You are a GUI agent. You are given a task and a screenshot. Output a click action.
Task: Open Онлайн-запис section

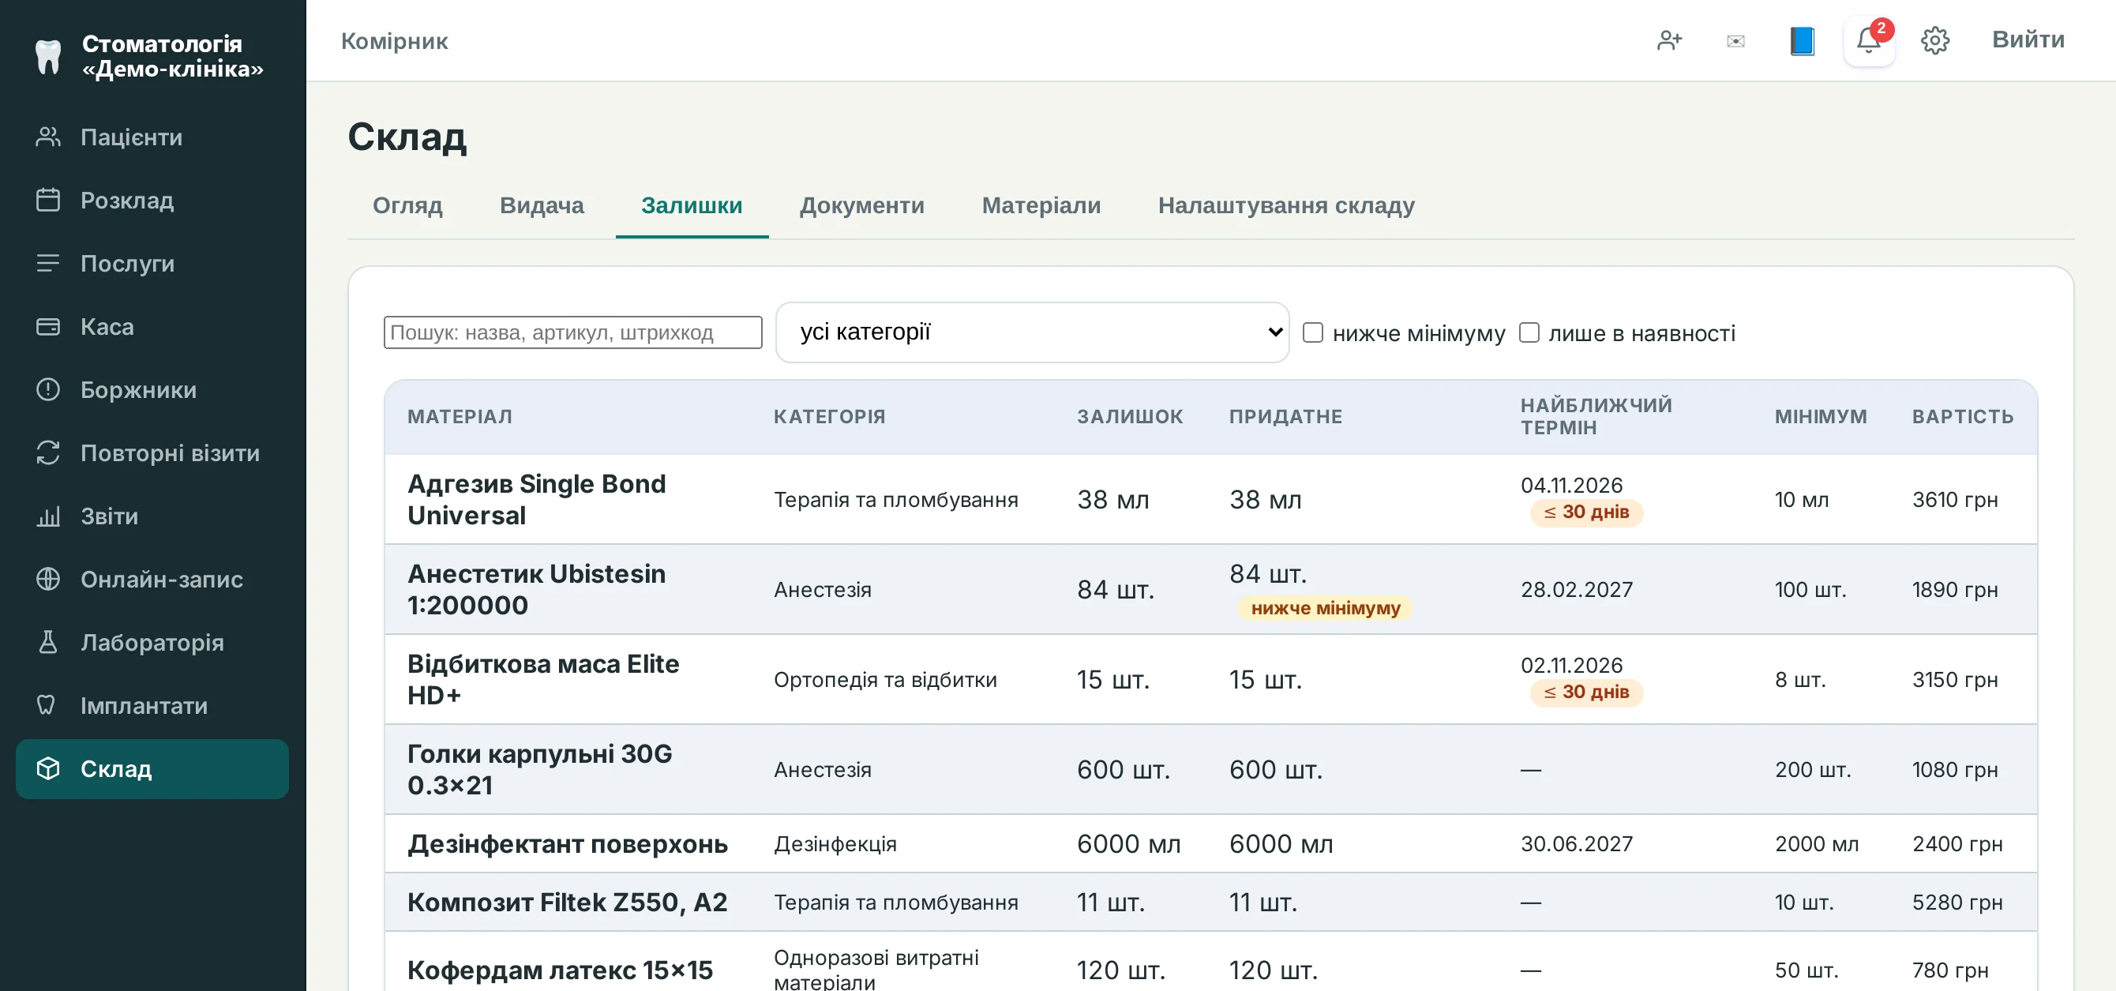152,580
